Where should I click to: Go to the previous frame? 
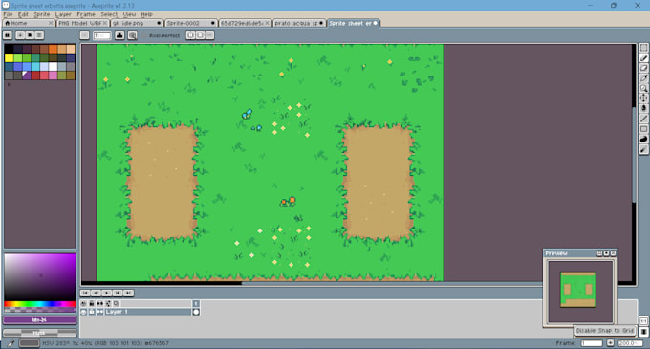point(96,293)
